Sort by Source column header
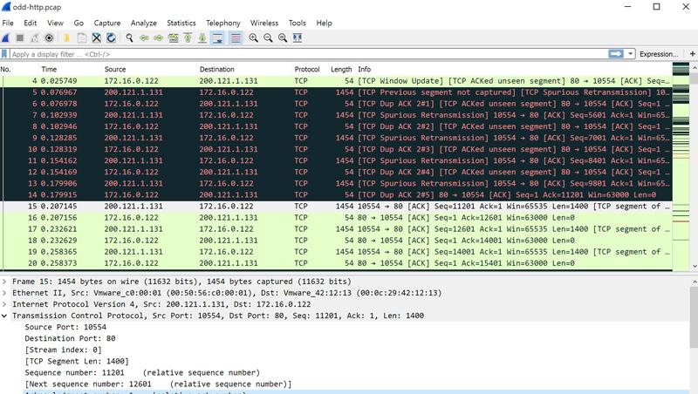This screenshot has width=698, height=394. coord(115,70)
